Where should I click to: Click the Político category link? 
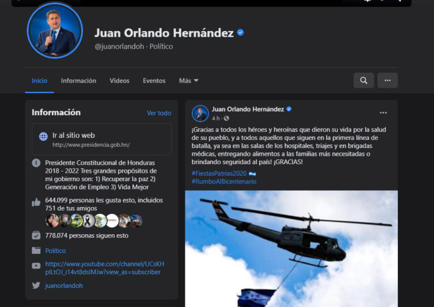(55, 251)
